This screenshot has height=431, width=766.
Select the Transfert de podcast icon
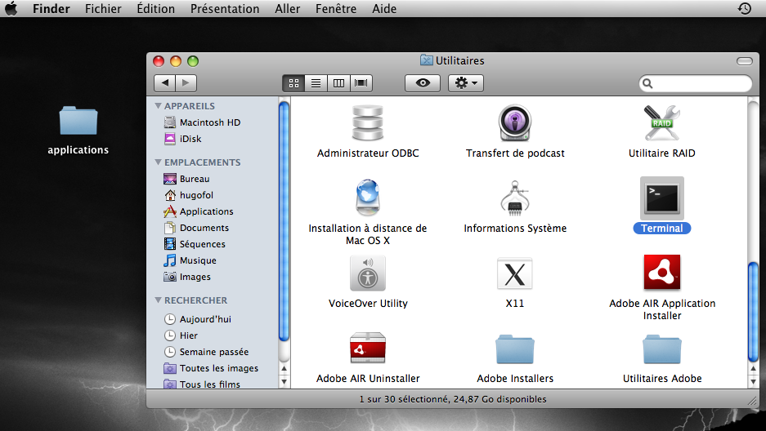(x=515, y=124)
